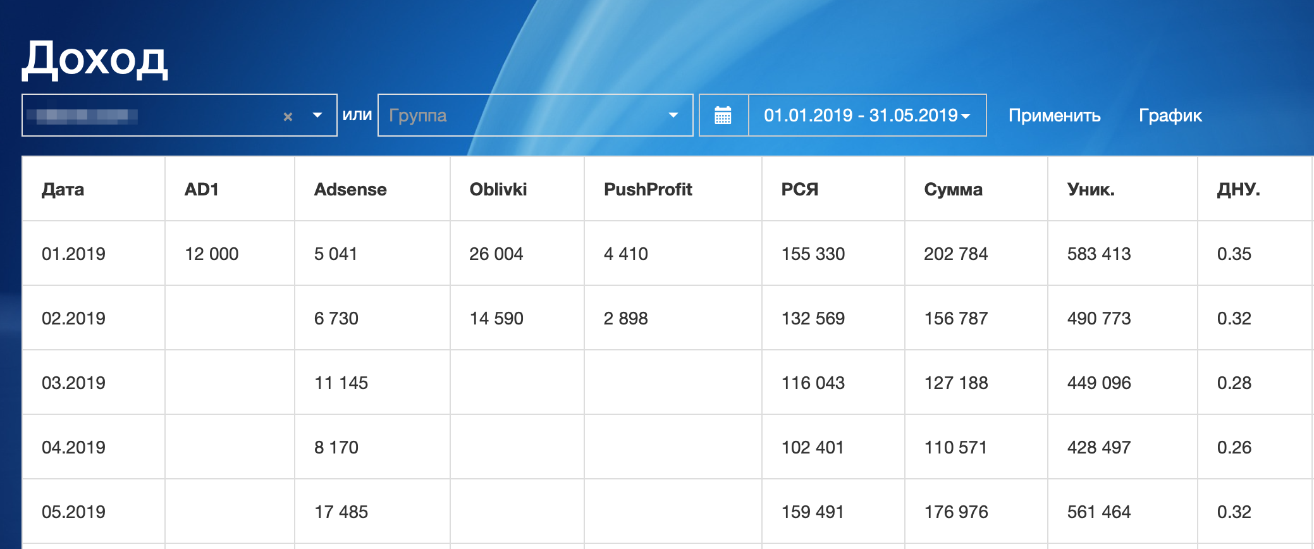Click the РСЯ column header

click(799, 189)
